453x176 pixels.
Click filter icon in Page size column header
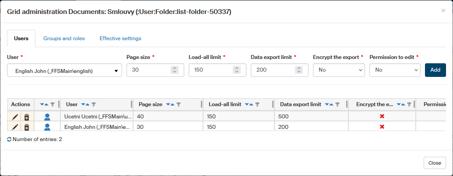tap(179, 104)
